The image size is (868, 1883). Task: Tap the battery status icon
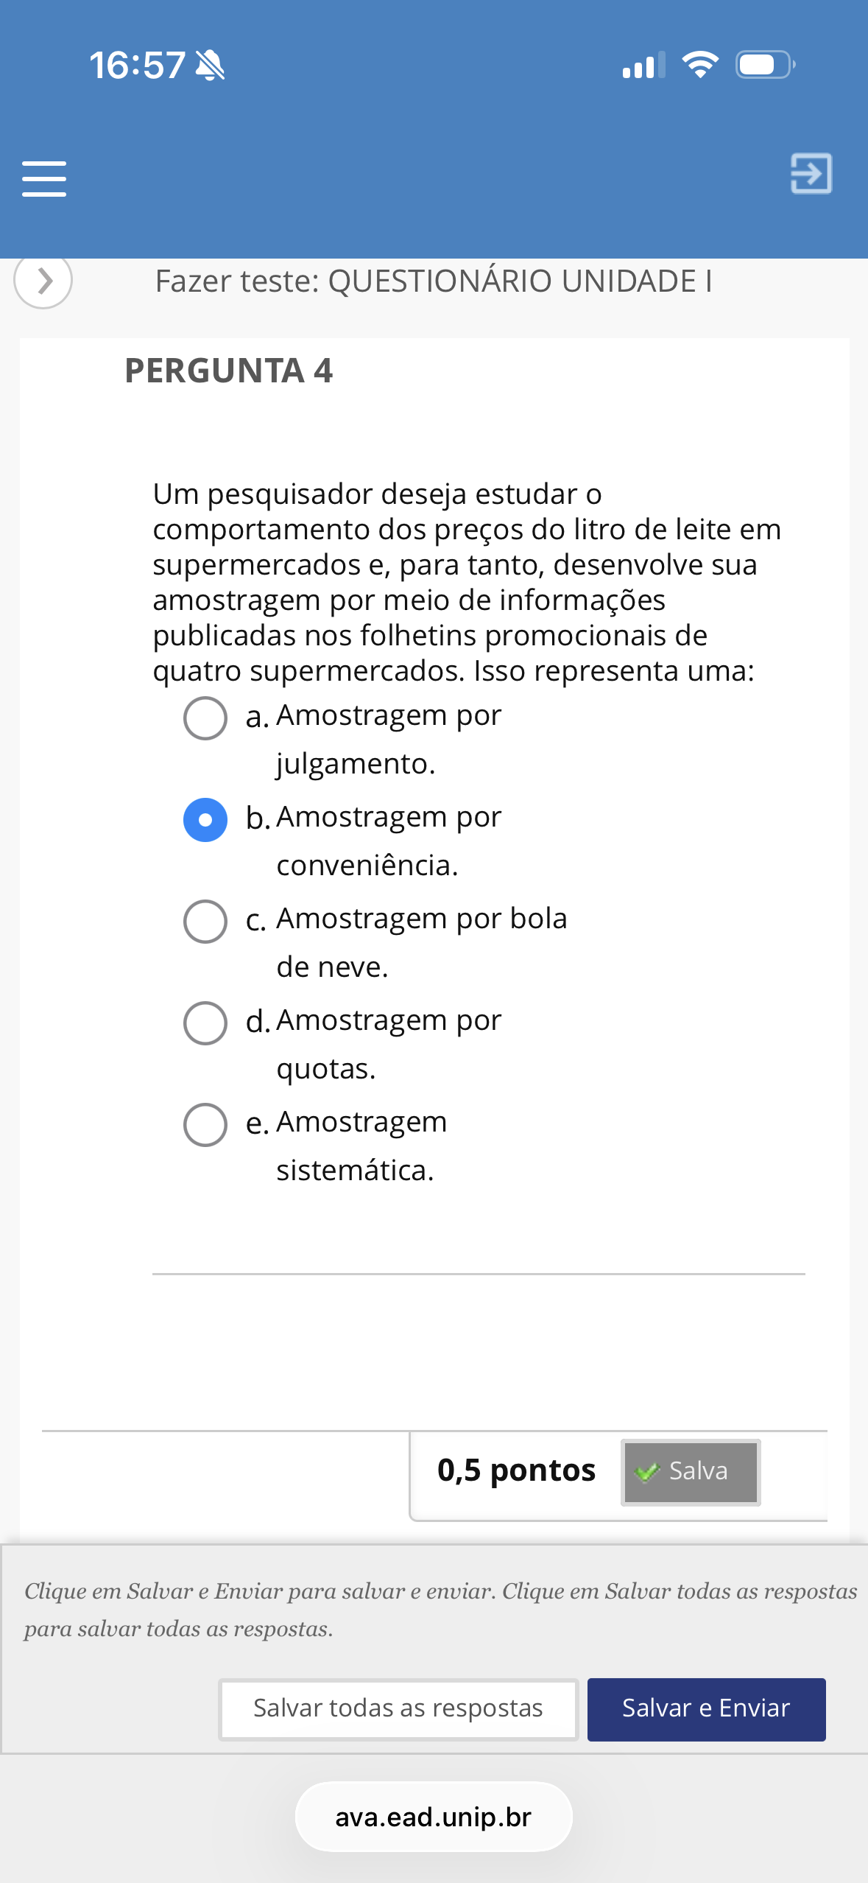pyautogui.click(x=765, y=65)
